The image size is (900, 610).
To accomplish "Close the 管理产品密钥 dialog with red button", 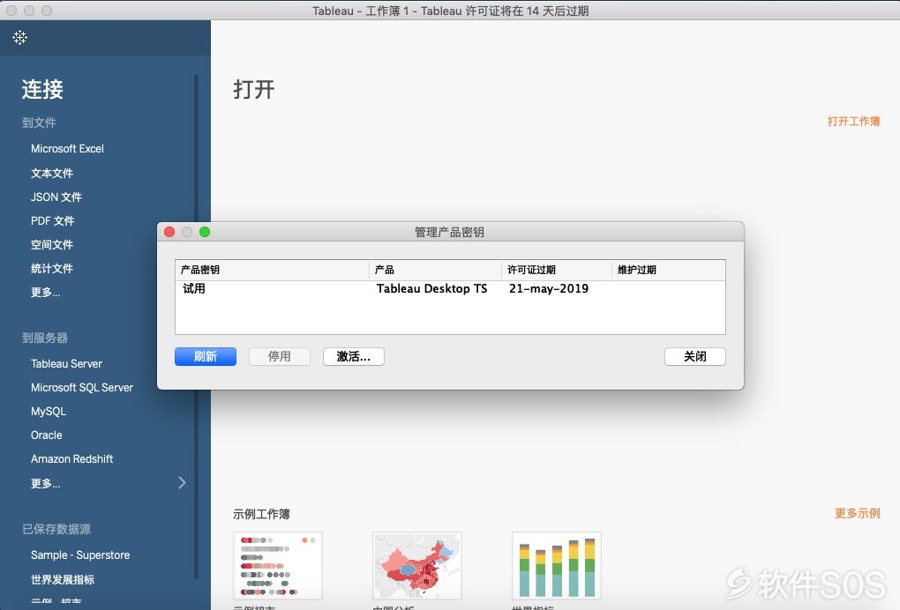I will click(169, 232).
